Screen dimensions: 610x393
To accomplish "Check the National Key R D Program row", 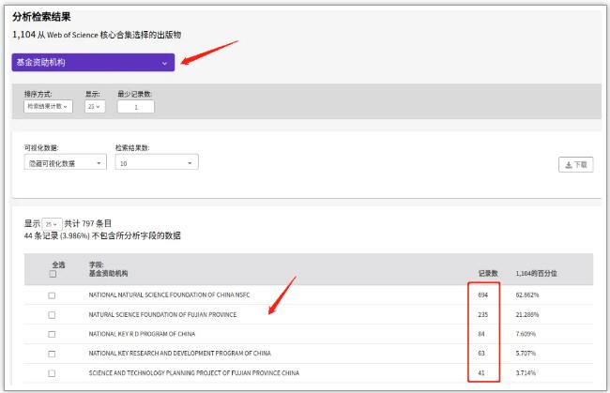I will (53, 334).
